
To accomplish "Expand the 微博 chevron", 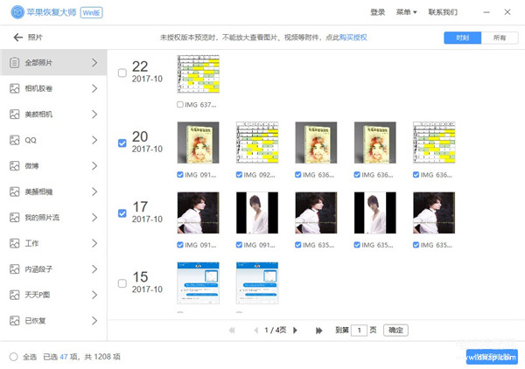I will pos(94,165).
